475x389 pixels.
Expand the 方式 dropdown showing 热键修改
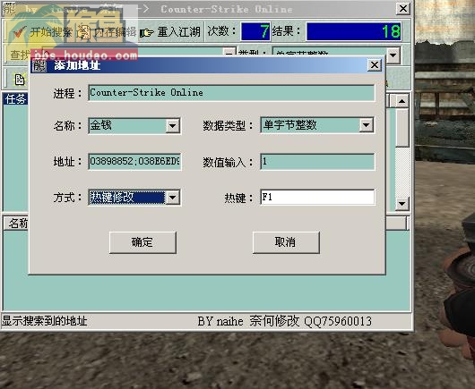point(173,198)
